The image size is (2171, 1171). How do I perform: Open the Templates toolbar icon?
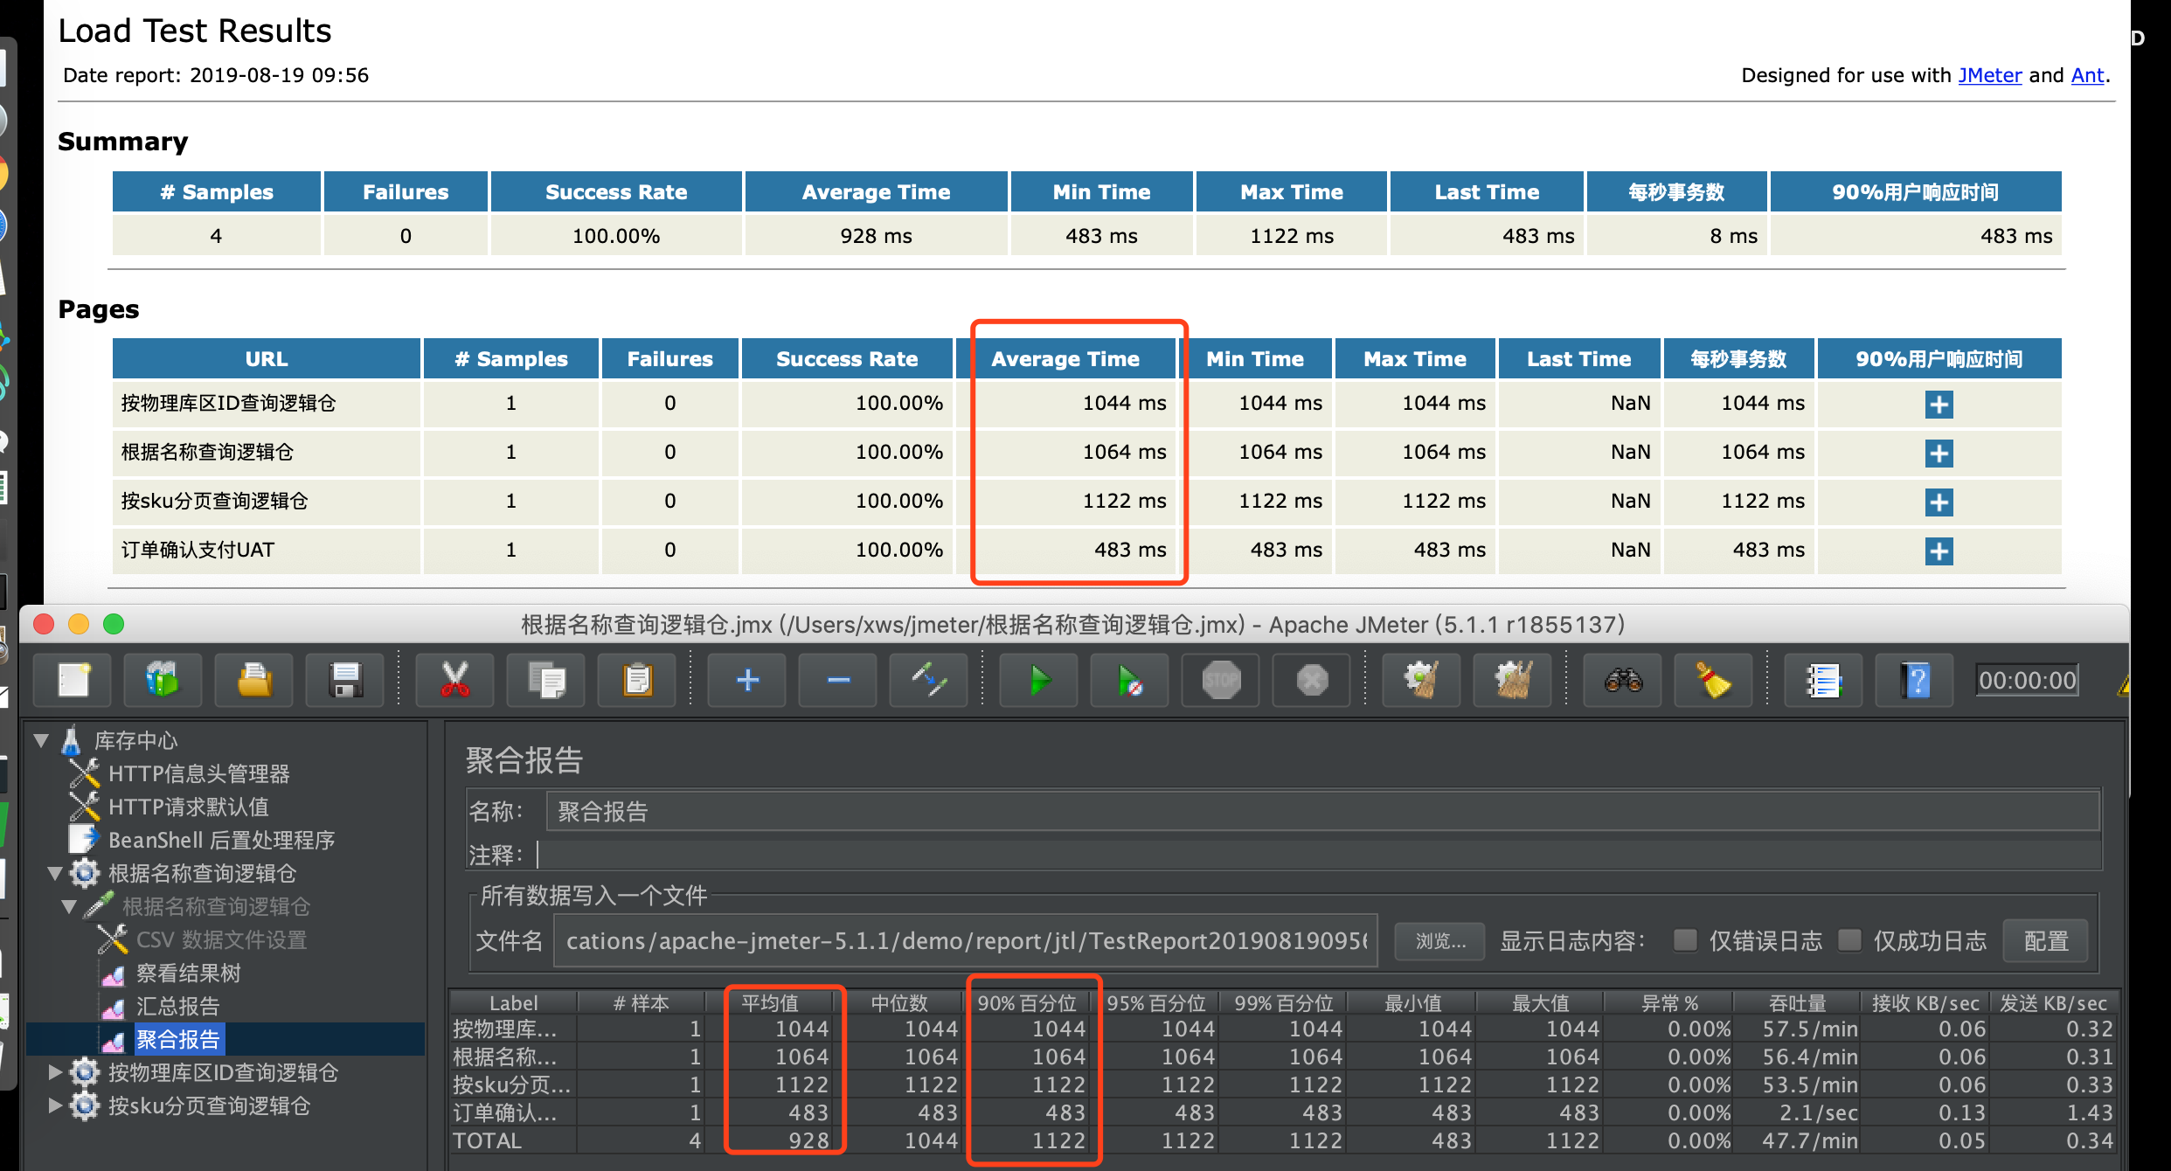pos(163,680)
